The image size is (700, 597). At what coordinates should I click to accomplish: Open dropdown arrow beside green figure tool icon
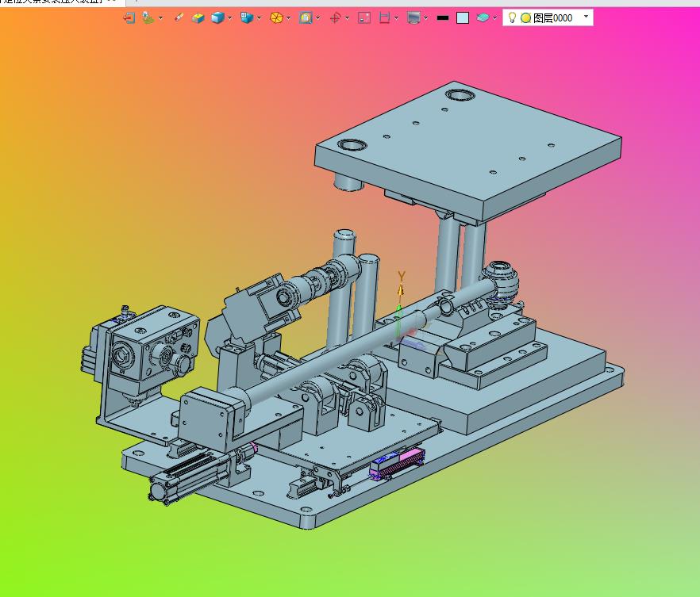coord(160,18)
